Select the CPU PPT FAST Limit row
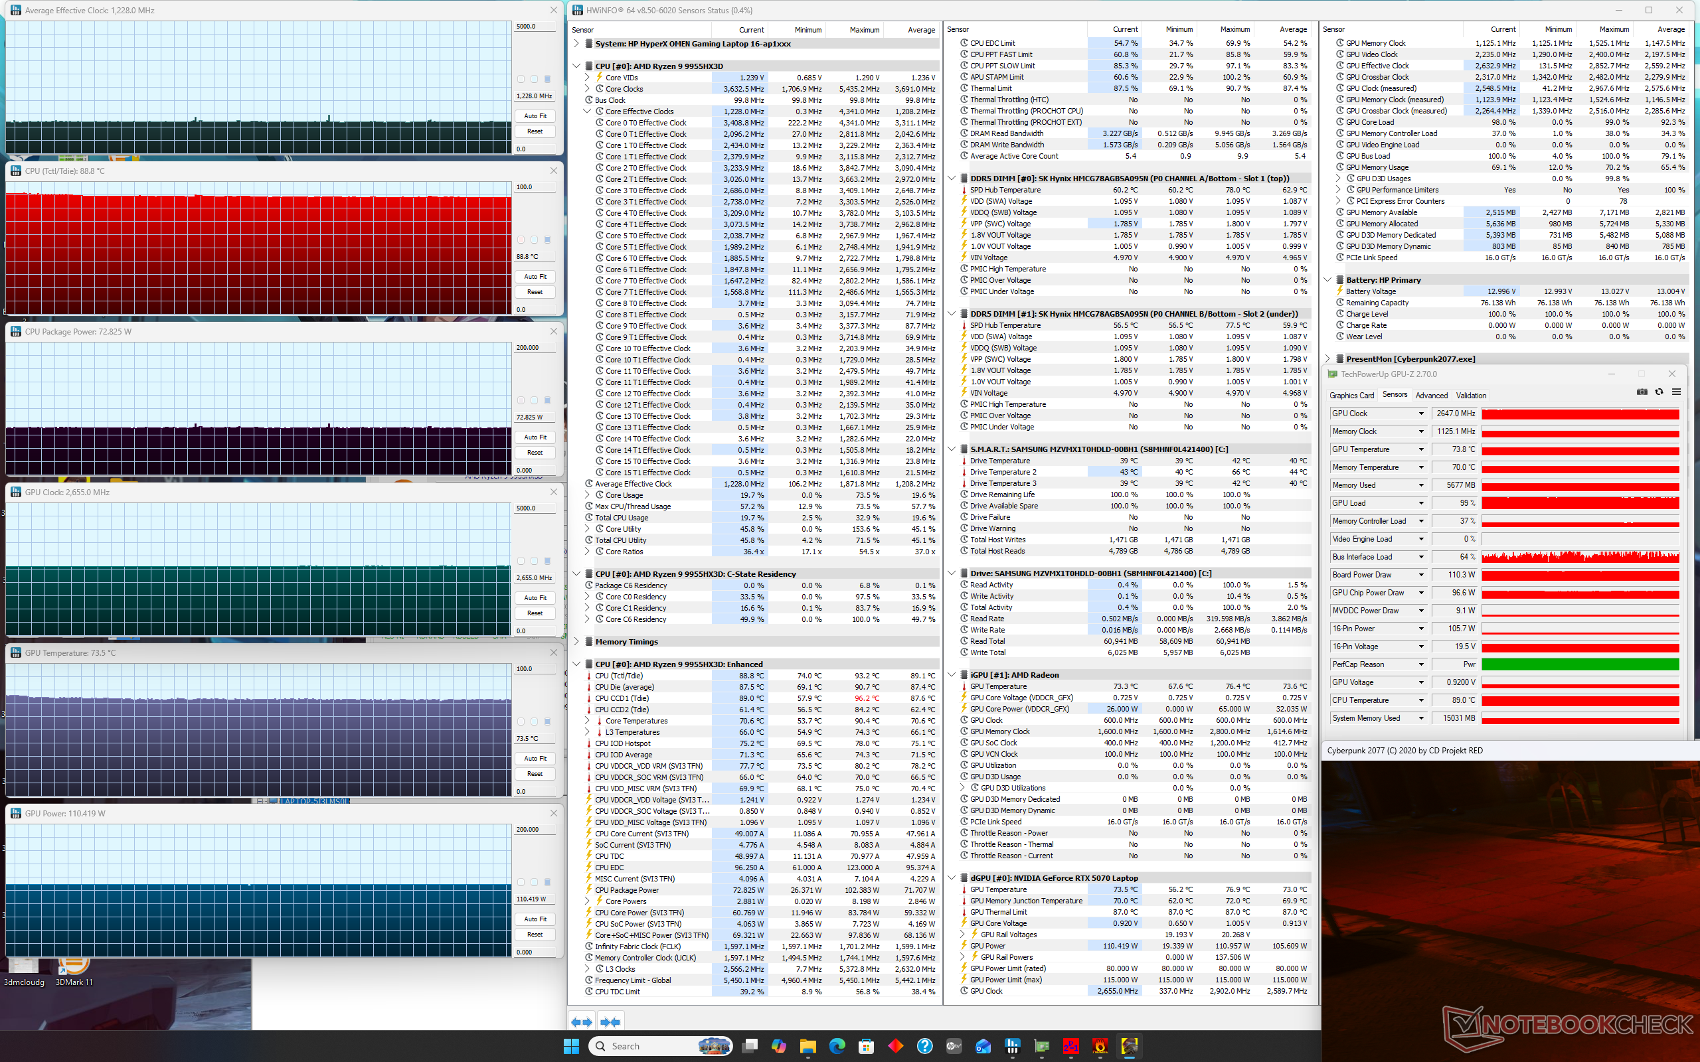The image size is (1700, 1062). (1130, 55)
